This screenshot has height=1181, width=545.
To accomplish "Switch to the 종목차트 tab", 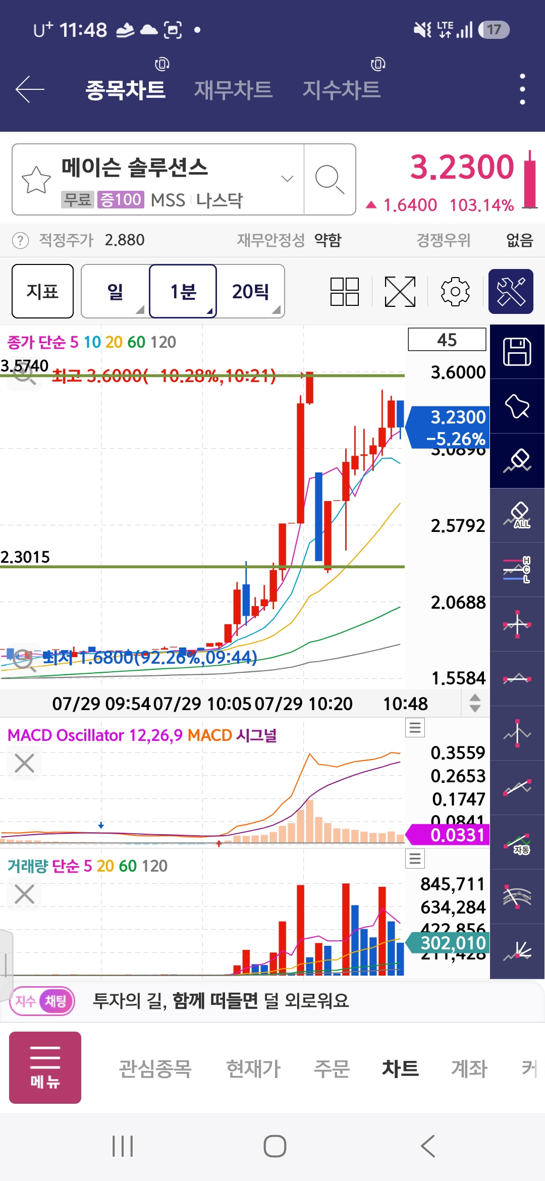I will click(x=126, y=90).
